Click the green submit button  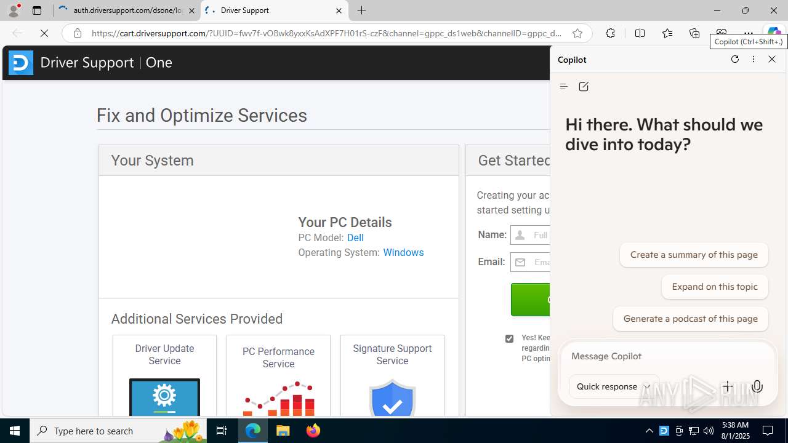(x=531, y=300)
